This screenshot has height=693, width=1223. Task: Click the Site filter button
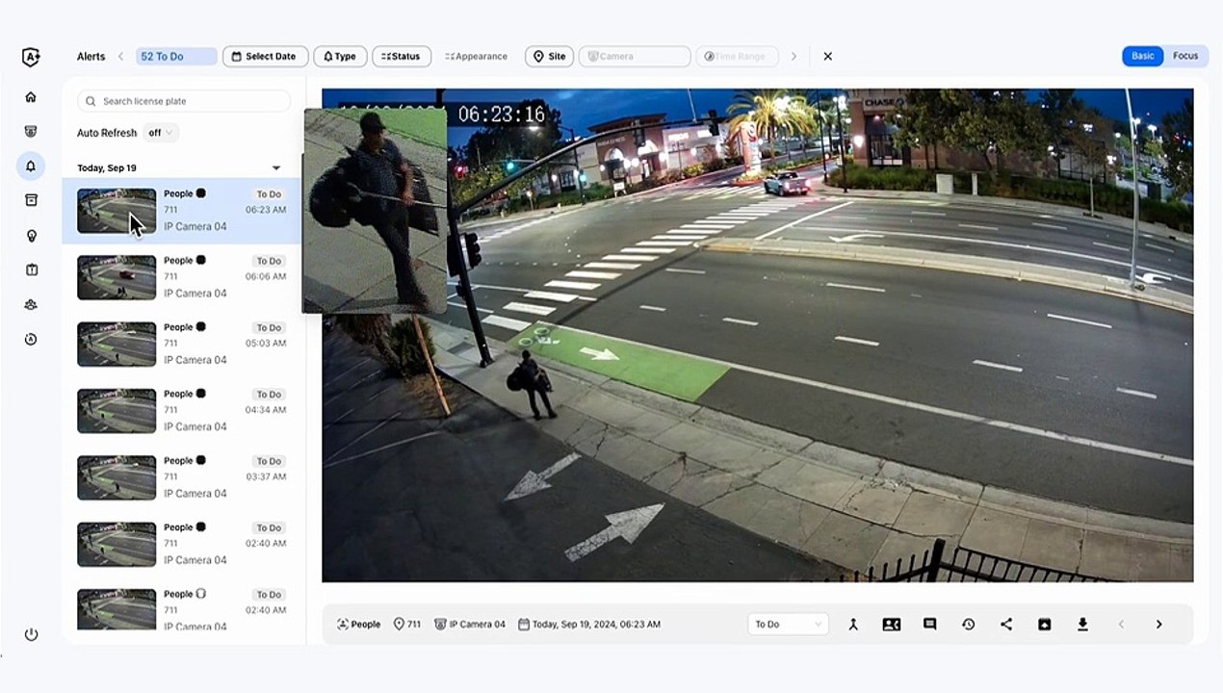tap(550, 57)
